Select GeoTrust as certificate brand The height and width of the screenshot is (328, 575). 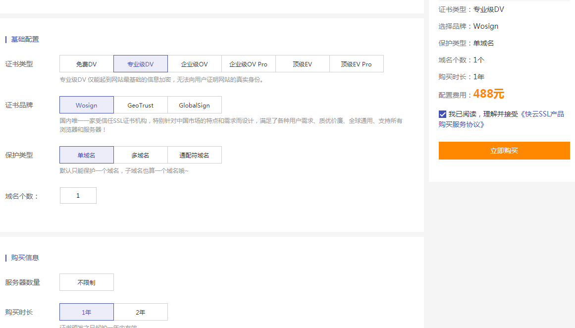(x=141, y=105)
